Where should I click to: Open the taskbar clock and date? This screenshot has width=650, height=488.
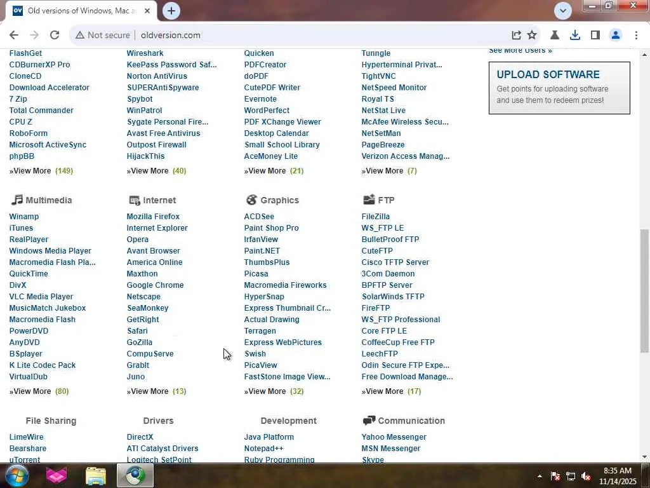(618, 476)
